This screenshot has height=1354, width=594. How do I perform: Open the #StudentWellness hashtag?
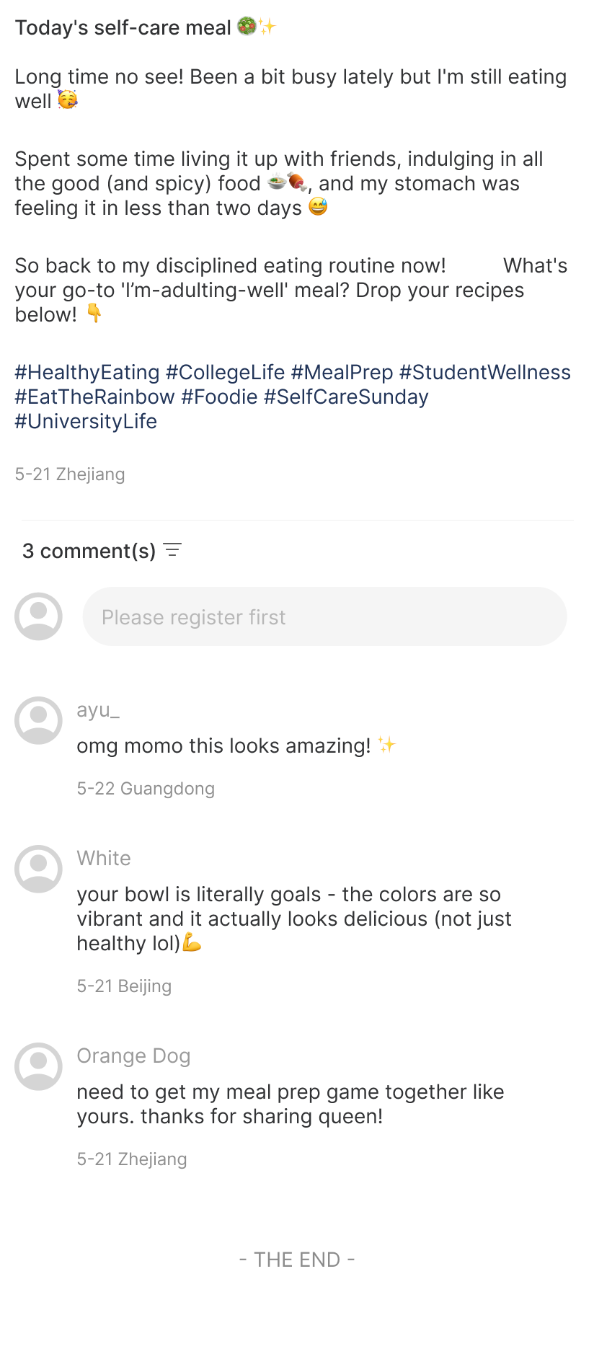[484, 372]
